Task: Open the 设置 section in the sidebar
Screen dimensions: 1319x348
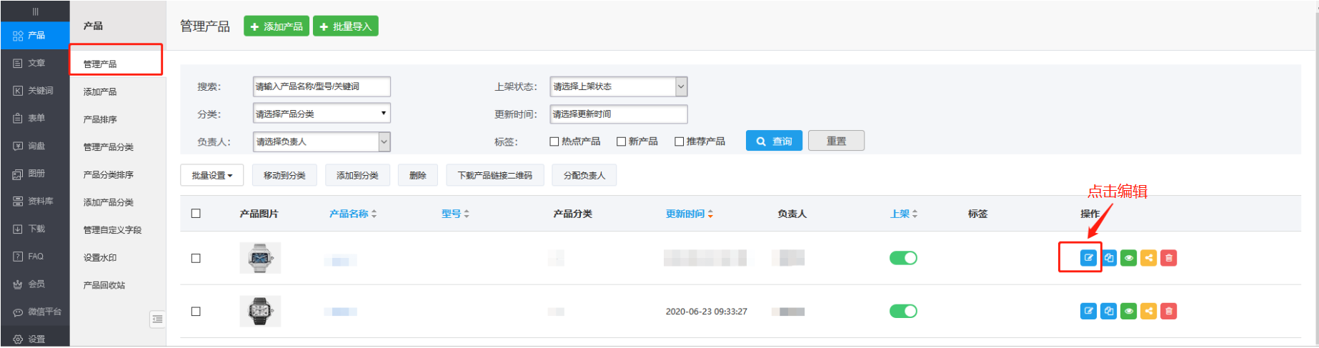Action: click(x=35, y=339)
